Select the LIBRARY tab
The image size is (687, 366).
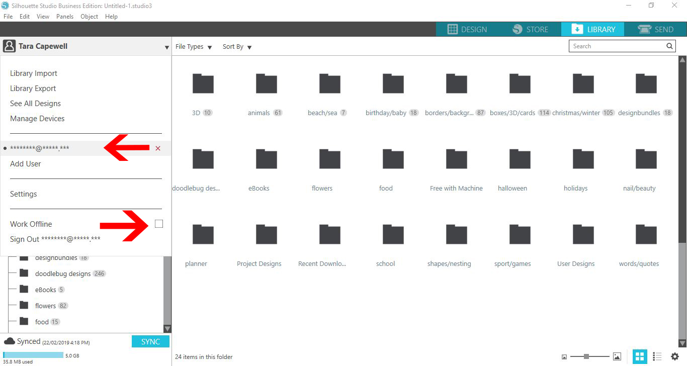click(593, 29)
